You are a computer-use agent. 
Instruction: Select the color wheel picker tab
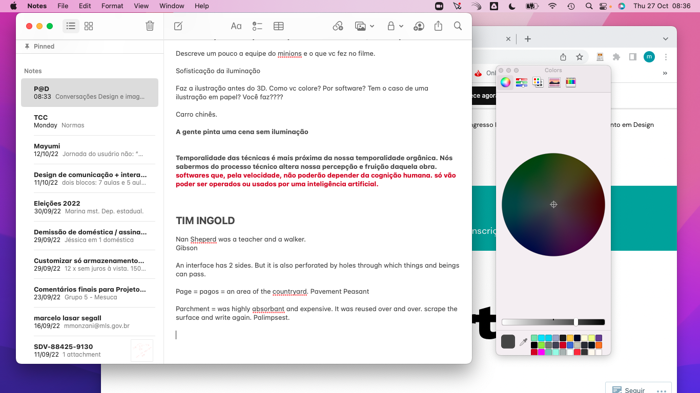click(x=506, y=82)
